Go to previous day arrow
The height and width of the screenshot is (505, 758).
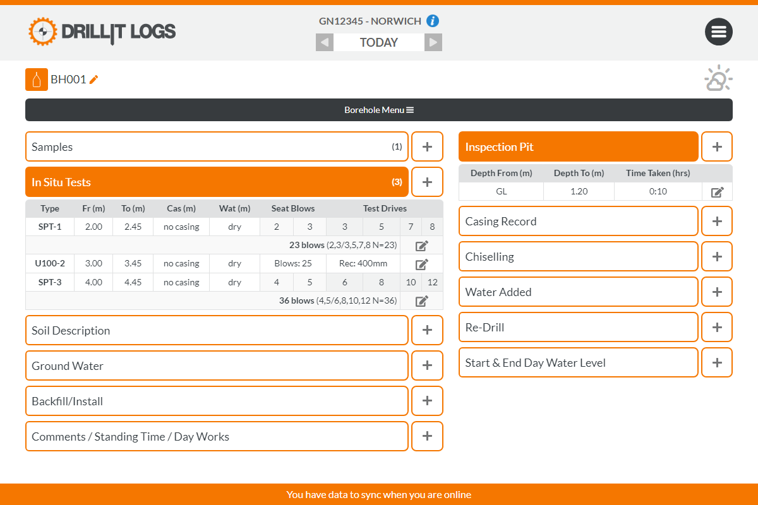coord(325,42)
